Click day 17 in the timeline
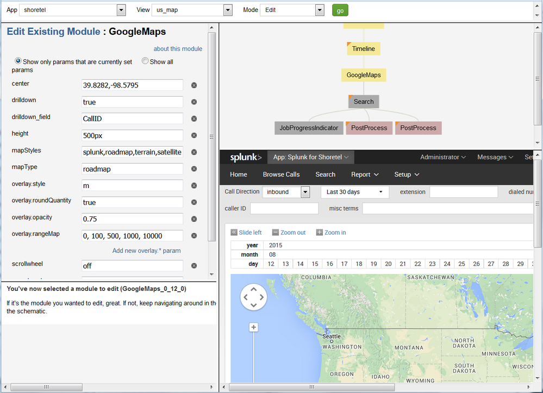543x393 pixels. click(x=344, y=264)
